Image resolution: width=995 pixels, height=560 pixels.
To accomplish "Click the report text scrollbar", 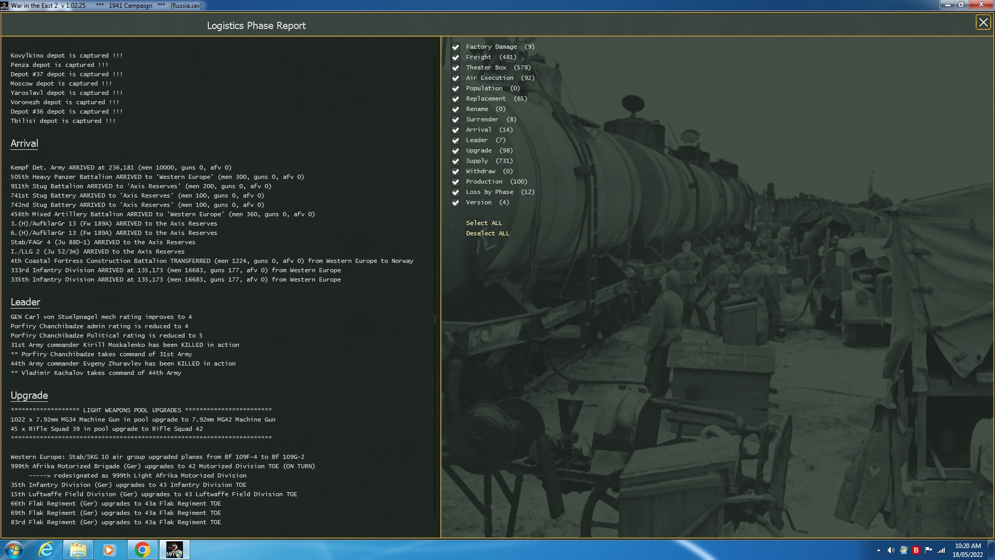I will point(435,319).
